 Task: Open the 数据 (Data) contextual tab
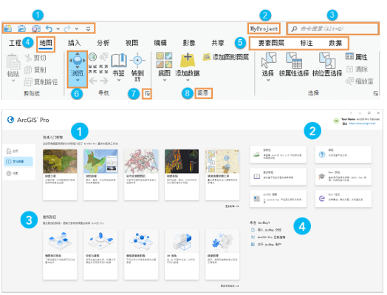pos(335,43)
